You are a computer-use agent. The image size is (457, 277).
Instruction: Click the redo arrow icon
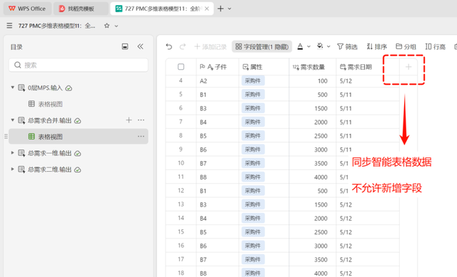click(x=183, y=46)
